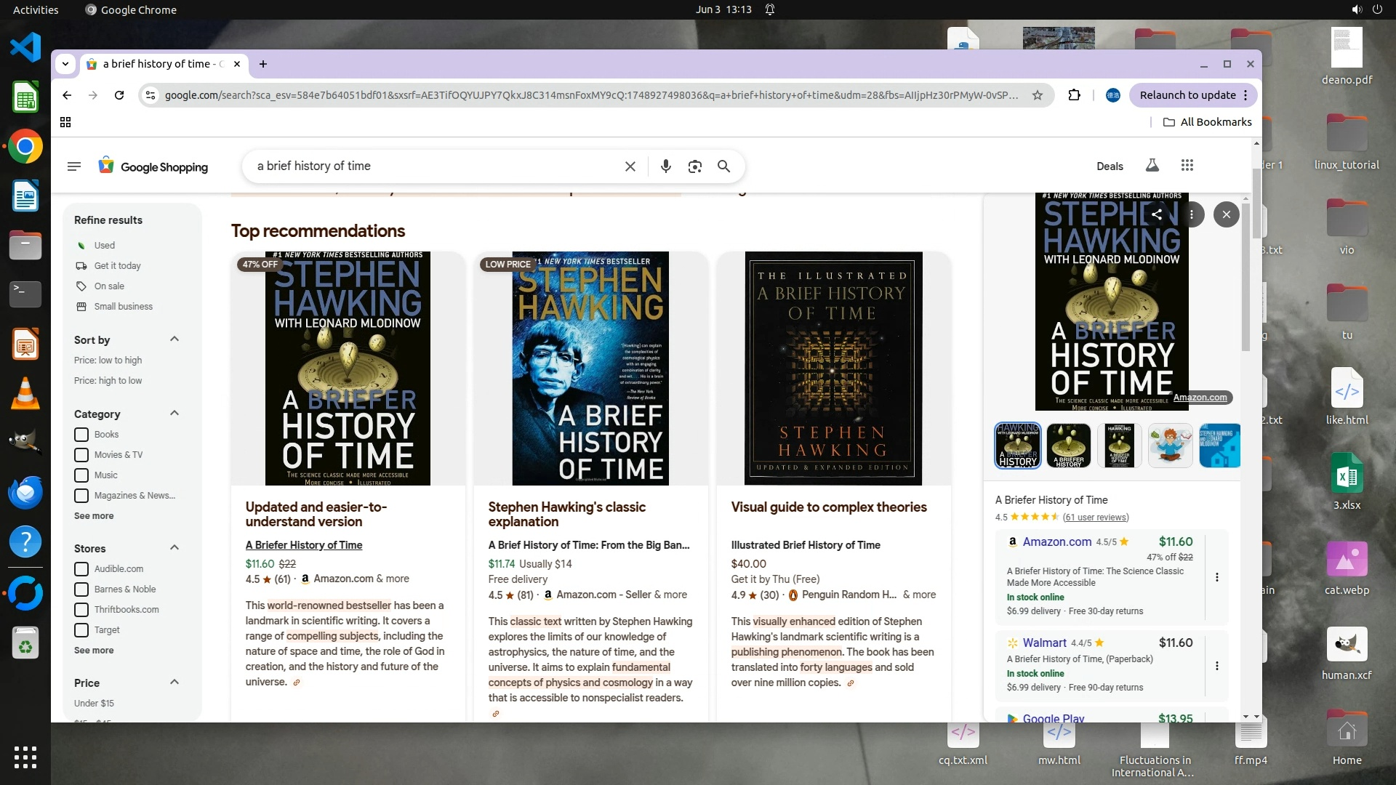Enable the Barnes & Noble store filter

pos(81,589)
